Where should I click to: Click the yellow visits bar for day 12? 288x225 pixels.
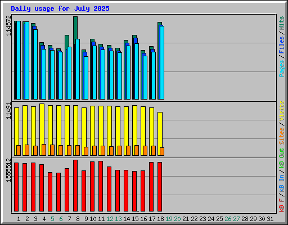(x=110, y=125)
